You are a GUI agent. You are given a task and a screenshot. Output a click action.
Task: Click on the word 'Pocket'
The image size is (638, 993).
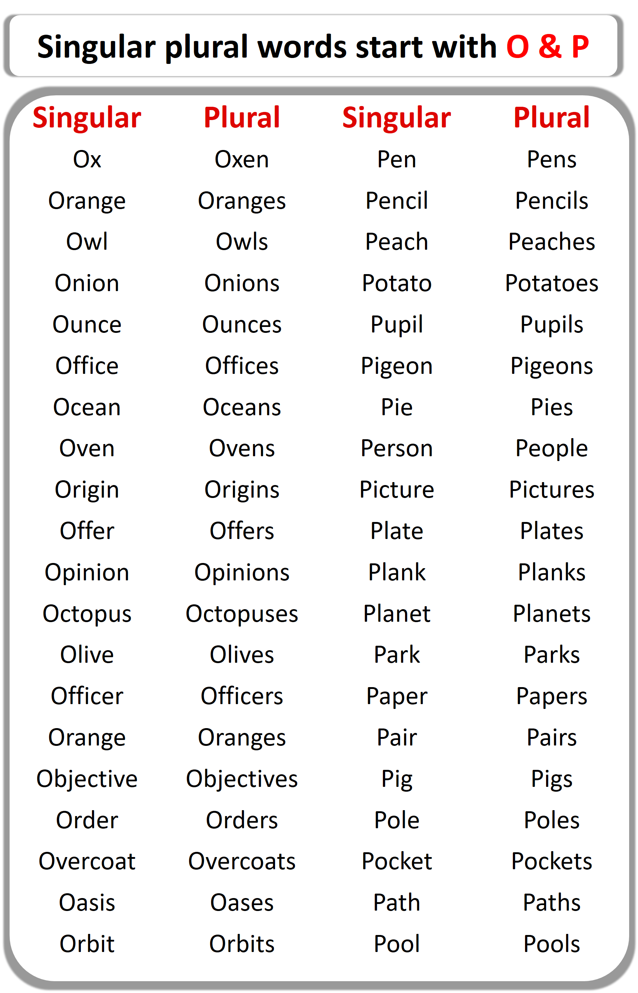(397, 861)
